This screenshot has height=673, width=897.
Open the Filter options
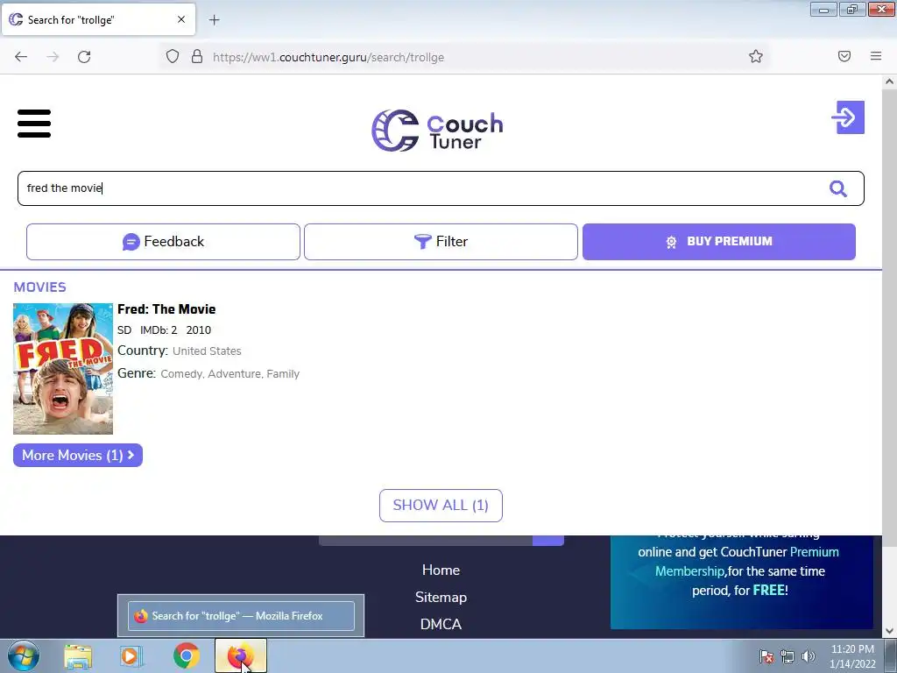(441, 242)
